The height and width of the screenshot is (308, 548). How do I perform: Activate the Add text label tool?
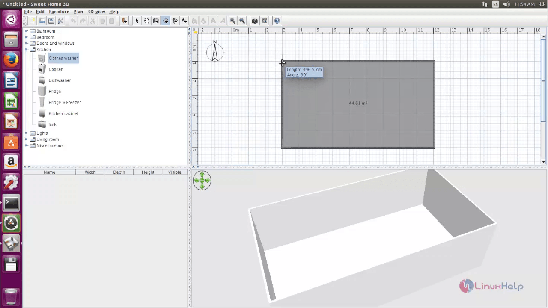[184, 21]
